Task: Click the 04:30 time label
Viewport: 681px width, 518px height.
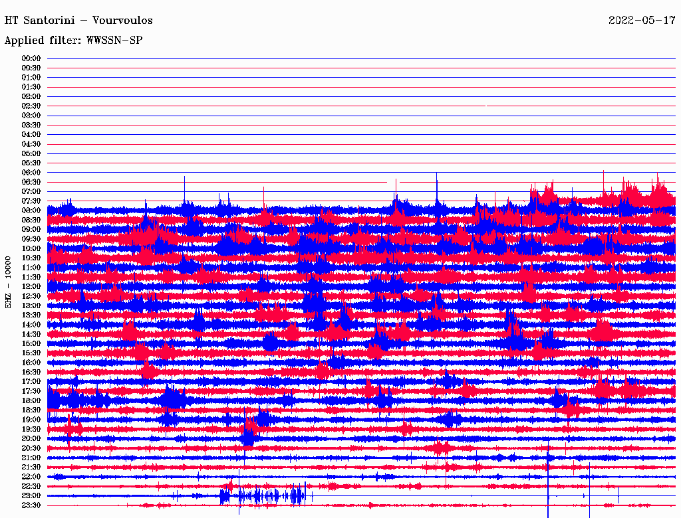Action: pyautogui.click(x=31, y=144)
